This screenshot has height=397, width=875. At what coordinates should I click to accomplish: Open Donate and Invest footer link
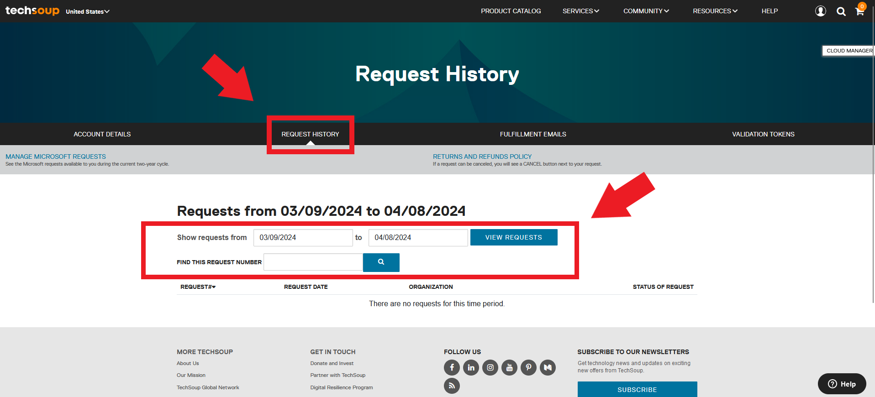(x=332, y=363)
